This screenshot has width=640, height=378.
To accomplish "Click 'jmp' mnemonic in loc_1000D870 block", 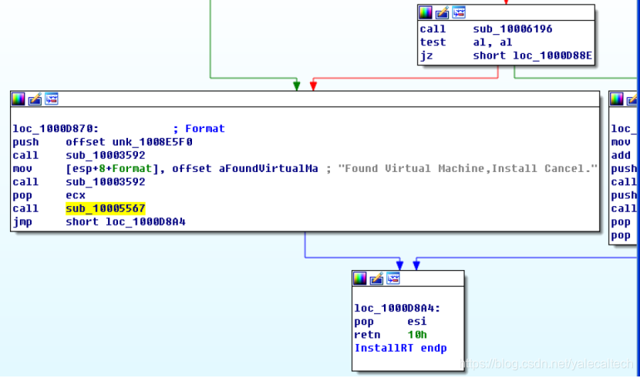I will click(x=22, y=222).
